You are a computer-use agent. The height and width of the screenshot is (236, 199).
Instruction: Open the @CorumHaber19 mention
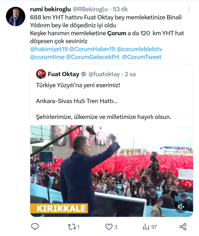click(x=92, y=49)
